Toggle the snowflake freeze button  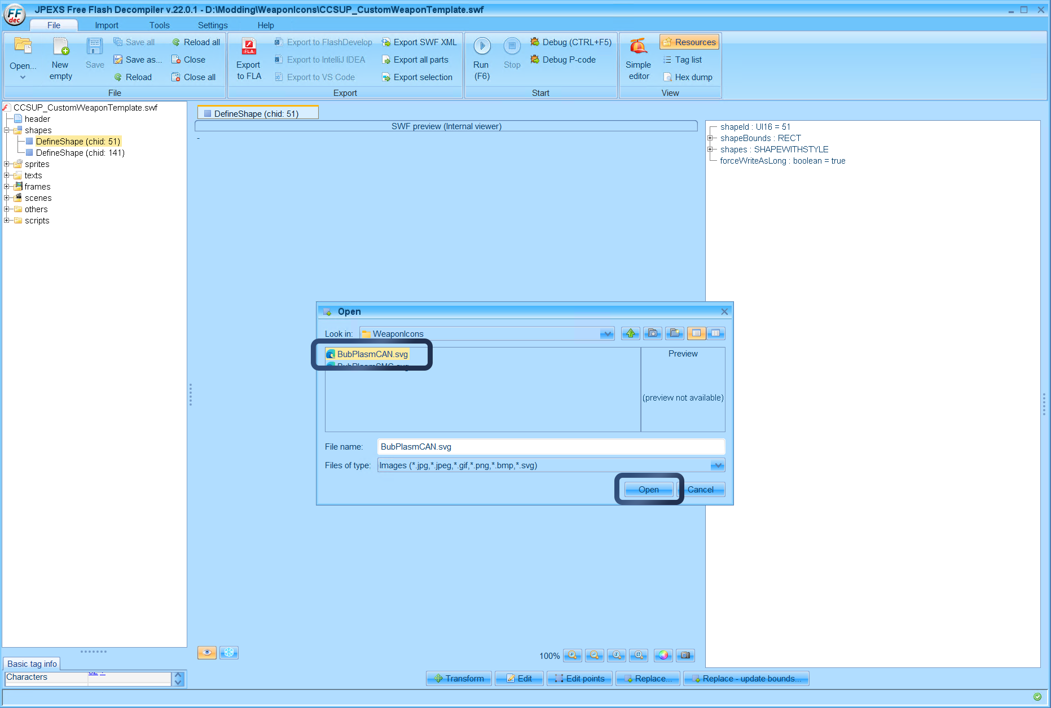pyautogui.click(x=229, y=653)
